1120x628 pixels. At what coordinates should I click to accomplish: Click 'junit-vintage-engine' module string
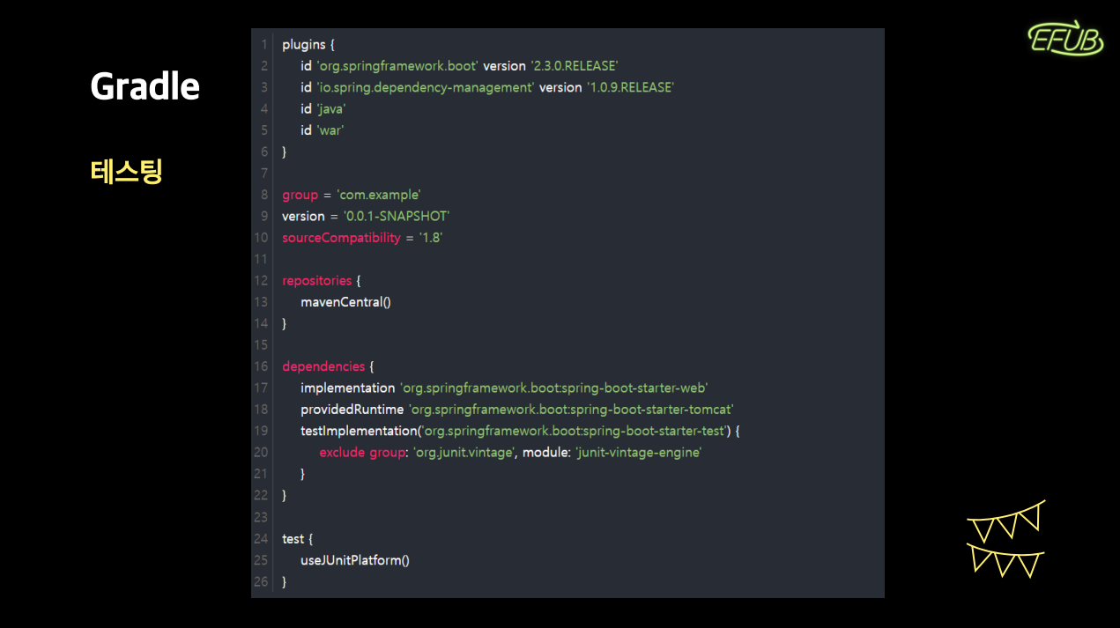(x=639, y=453)
